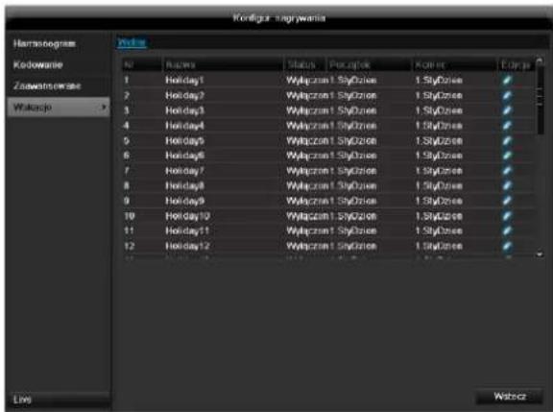The height and width of the screenshot is (412, 553).
Task: Edit Holiday9 using its pencil icon
Action: [507, 201]
